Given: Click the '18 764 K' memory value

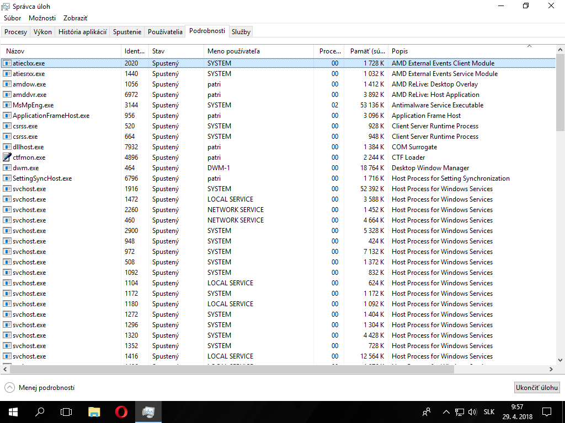Looking at the screenshot, I should click(372, 167).
